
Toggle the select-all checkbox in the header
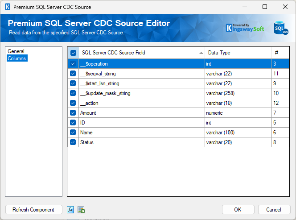coord(73,53)
